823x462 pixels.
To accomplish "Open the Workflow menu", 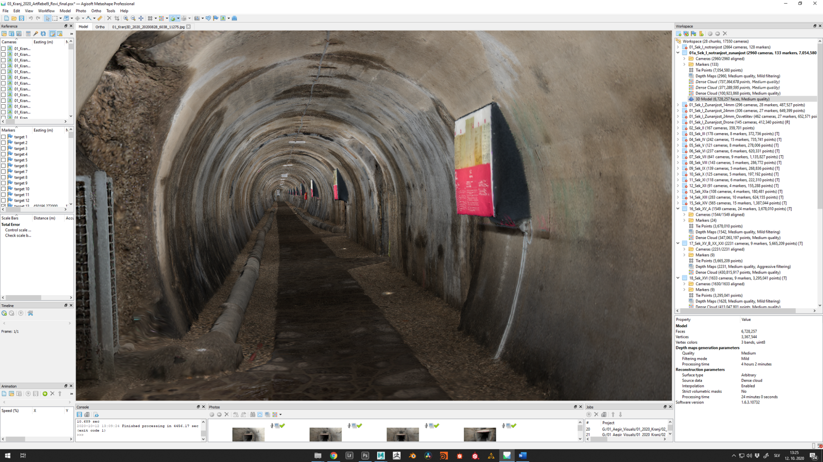I will 46,11.
